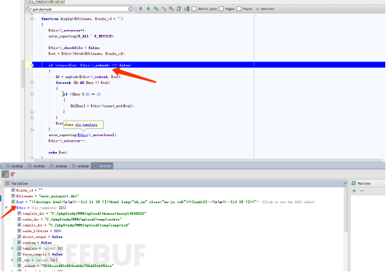Enable the Words checkbox

coord(239,9)
